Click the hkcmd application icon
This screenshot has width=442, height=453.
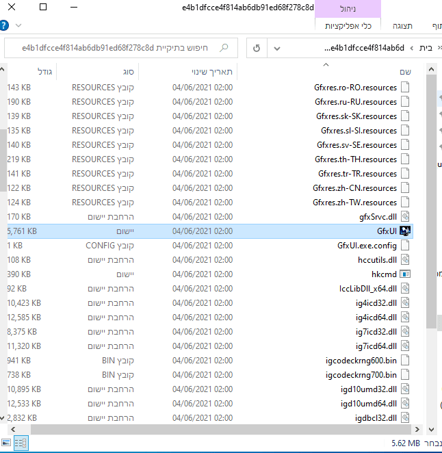tap(405, 274)
